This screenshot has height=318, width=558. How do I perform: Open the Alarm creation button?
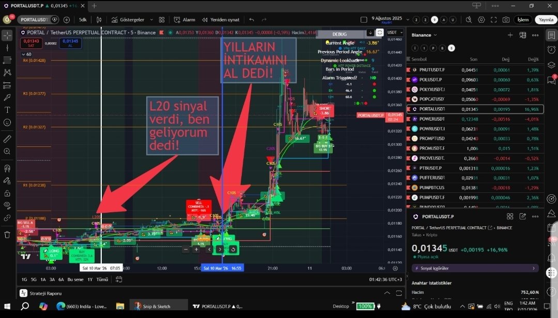tap(184, 20)
